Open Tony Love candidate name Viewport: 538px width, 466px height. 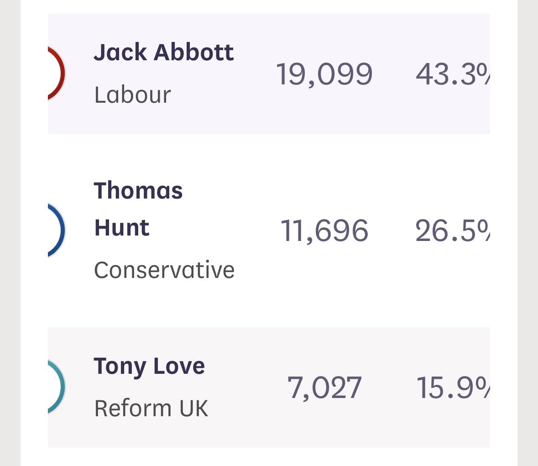pos(149,367)
